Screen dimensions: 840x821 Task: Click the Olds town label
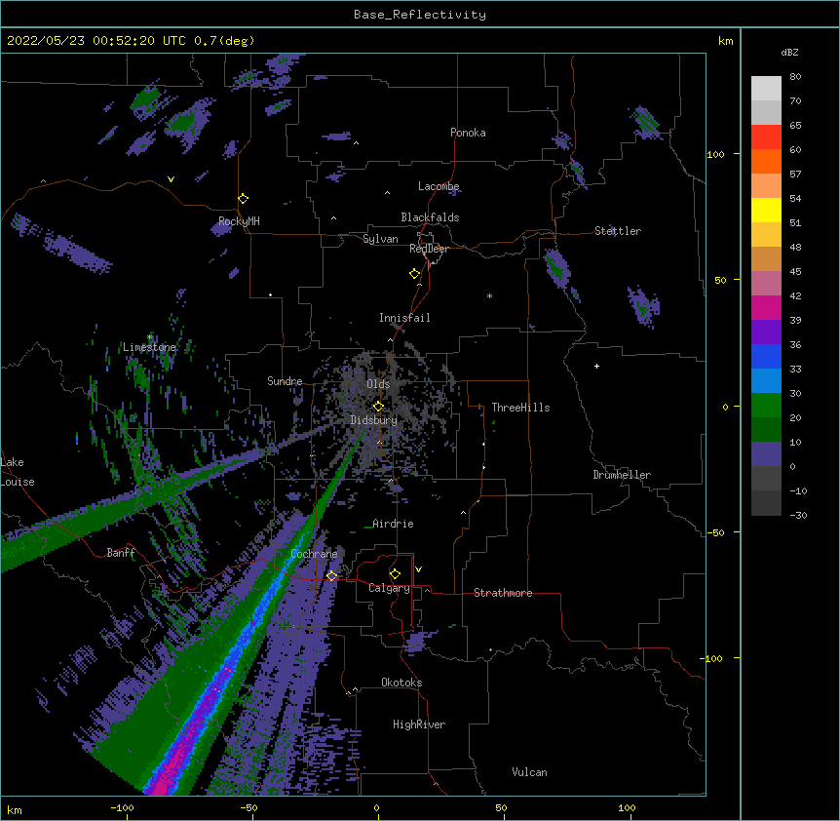click(x=378, y=384)
